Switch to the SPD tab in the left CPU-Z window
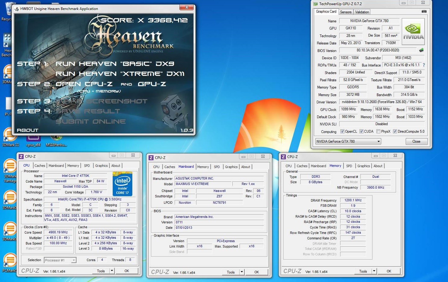 click(x=87, y=166)
